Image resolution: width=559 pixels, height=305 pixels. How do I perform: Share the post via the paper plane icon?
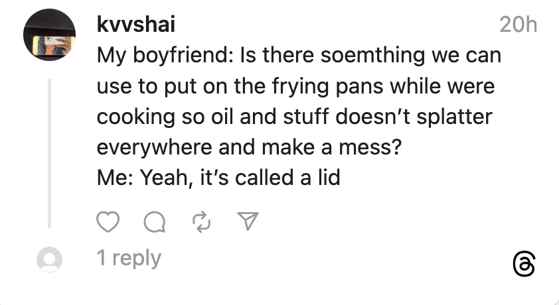coord(248,223)
